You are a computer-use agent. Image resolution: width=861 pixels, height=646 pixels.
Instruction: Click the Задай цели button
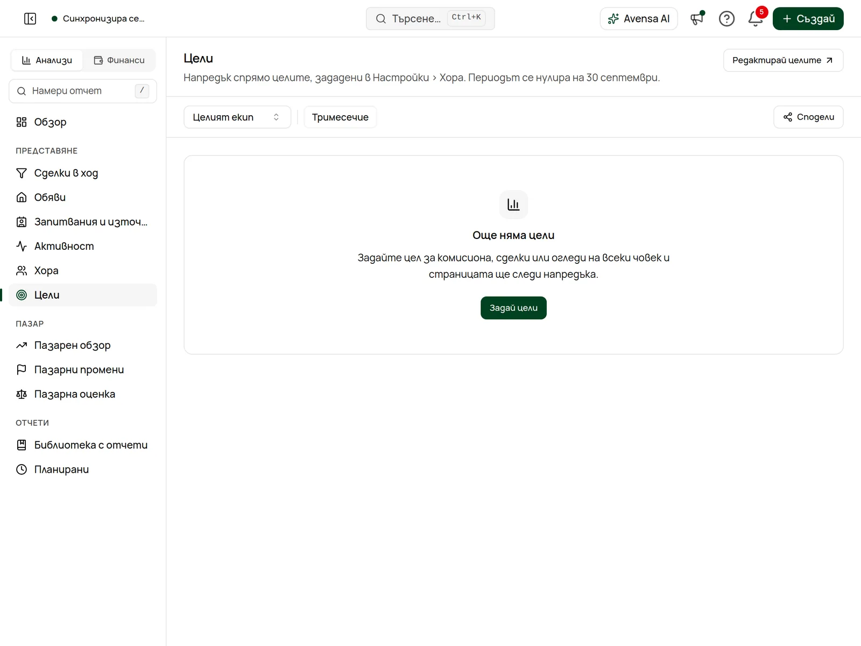click(513, 308)
